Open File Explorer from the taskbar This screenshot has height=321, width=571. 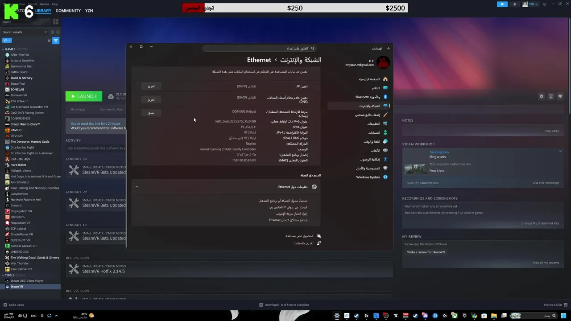[494, 316]
